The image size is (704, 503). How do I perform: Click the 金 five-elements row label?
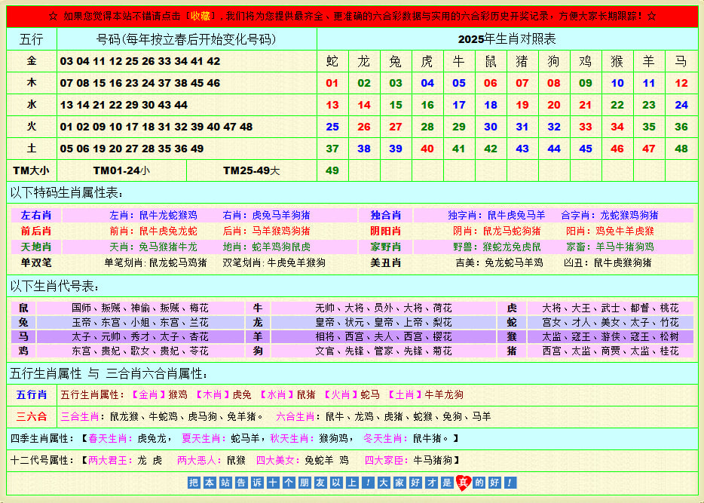[32, 61]
